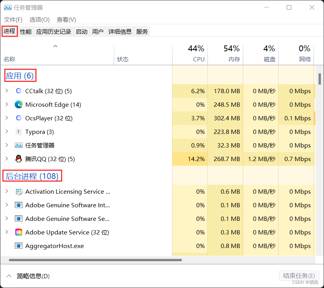Click the CCtalk app icon

coord(19,91)
